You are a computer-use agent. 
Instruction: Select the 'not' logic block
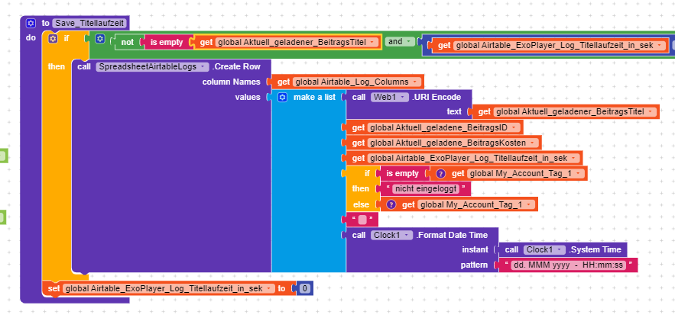[x=128, y=43]
